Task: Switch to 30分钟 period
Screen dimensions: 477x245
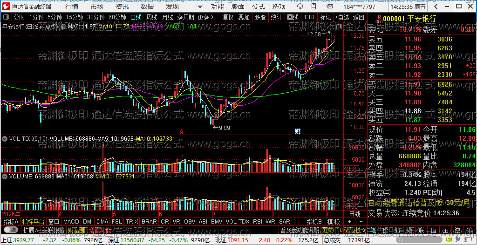Action: tap(96, 18)
